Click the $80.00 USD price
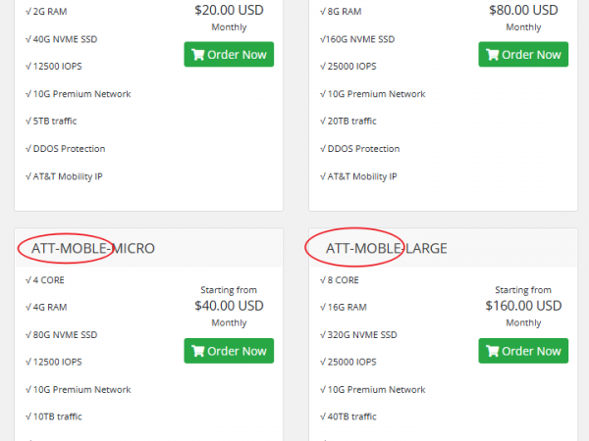The image size is (589, 441). pyautogui.click(x=523, y=10)
